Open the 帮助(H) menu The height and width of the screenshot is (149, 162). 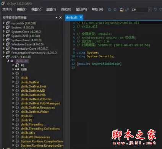[97, 10]
